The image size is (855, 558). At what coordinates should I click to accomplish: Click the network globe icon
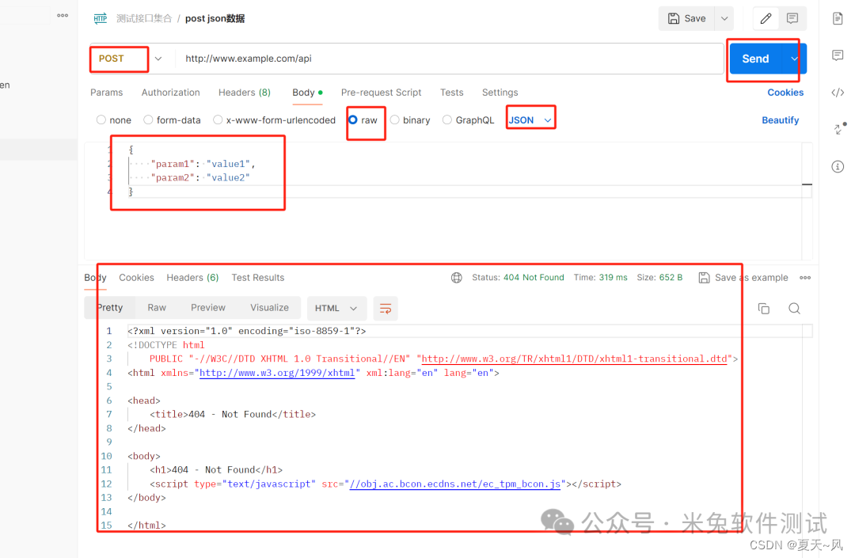(x=457, y=278)
